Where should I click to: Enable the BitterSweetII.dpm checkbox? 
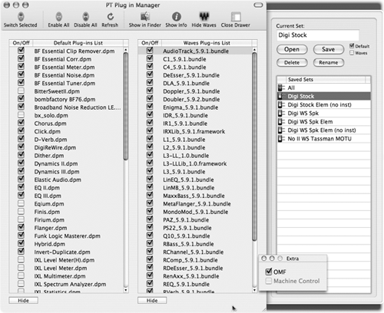coord(21,91)
